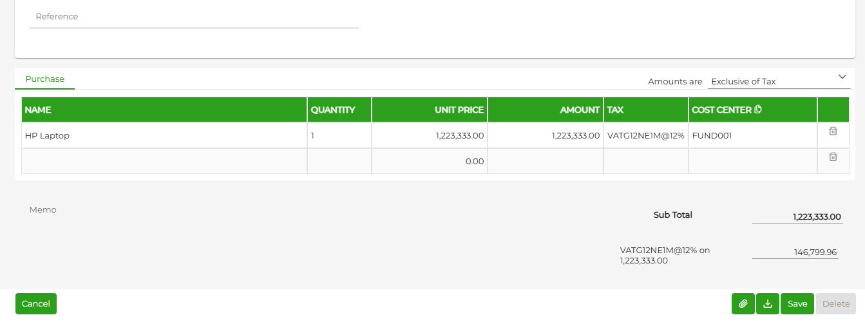Open the Exclusive of Tax selector

point(779,82)
